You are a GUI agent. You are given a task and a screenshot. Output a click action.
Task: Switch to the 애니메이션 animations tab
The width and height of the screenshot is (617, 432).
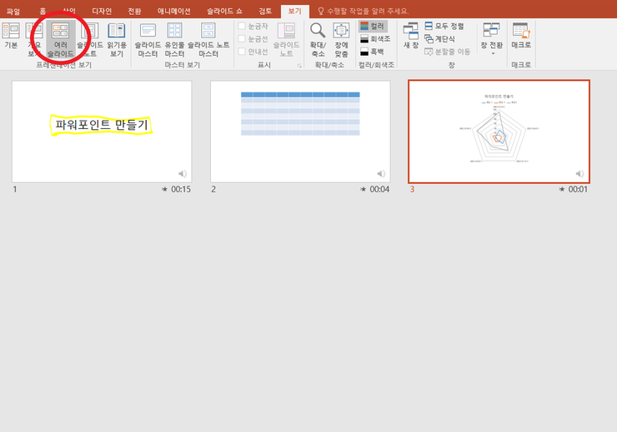pyautogui.click(x=174, y=11)
